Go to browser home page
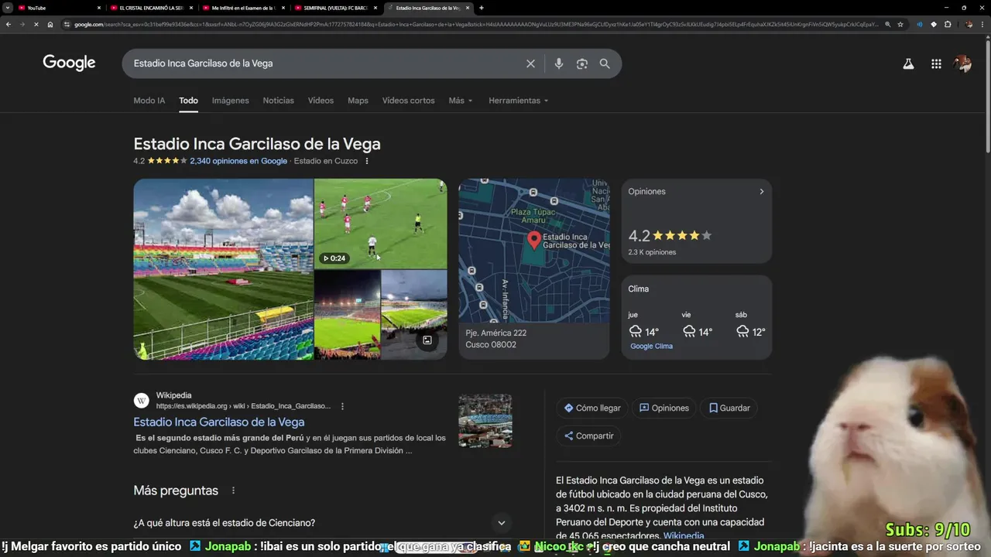Screen dimensions: 991x557 click(x=50, y=24)
